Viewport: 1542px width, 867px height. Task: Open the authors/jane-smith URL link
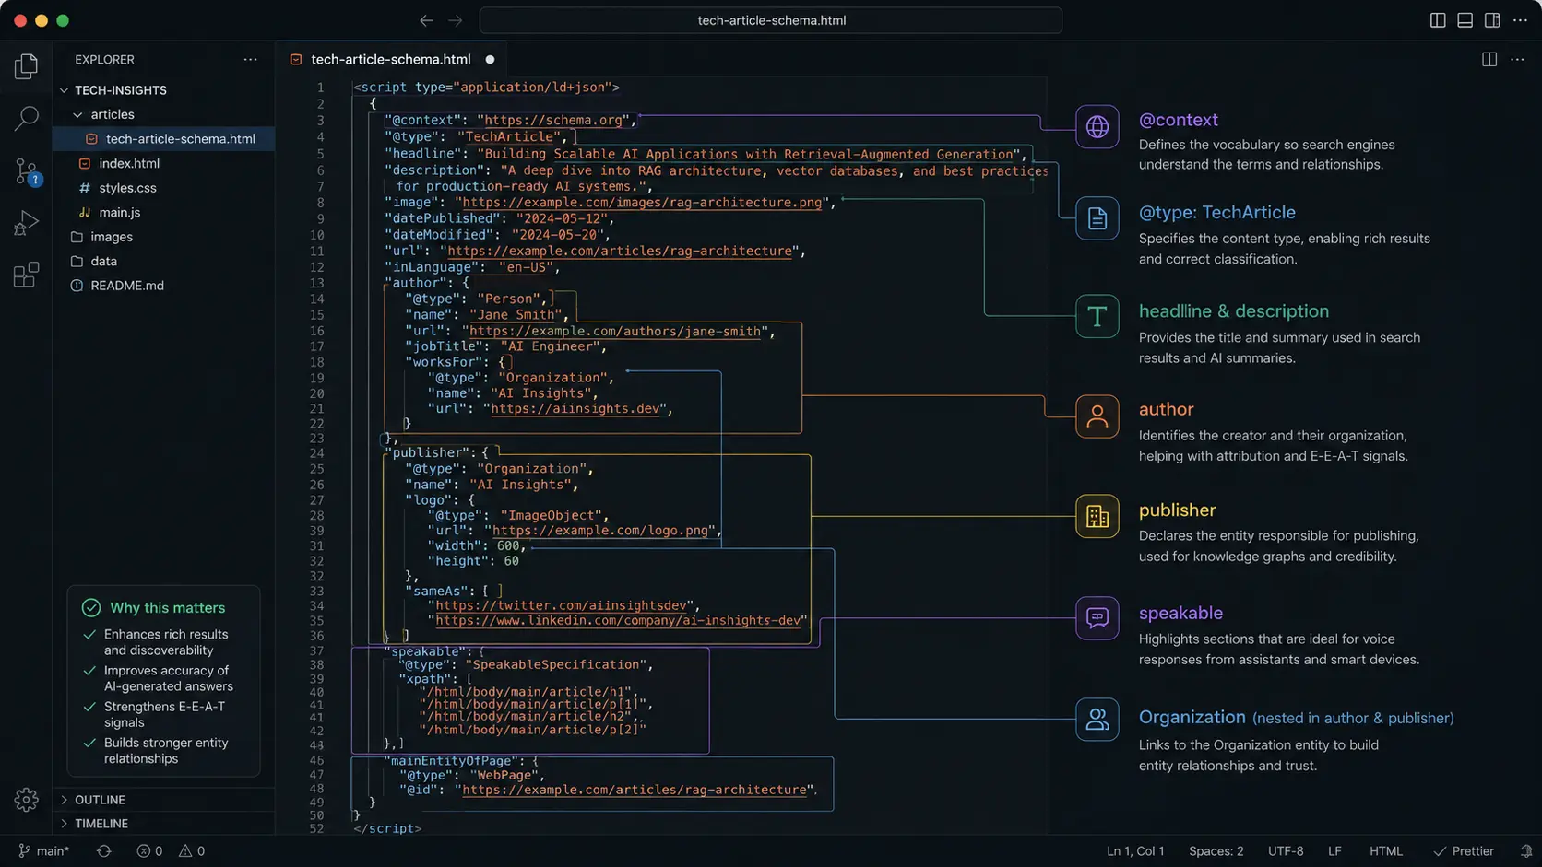615,331
